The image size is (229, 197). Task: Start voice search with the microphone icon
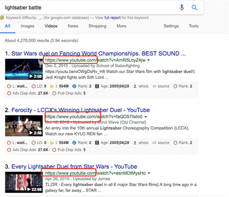pos(181,7)
